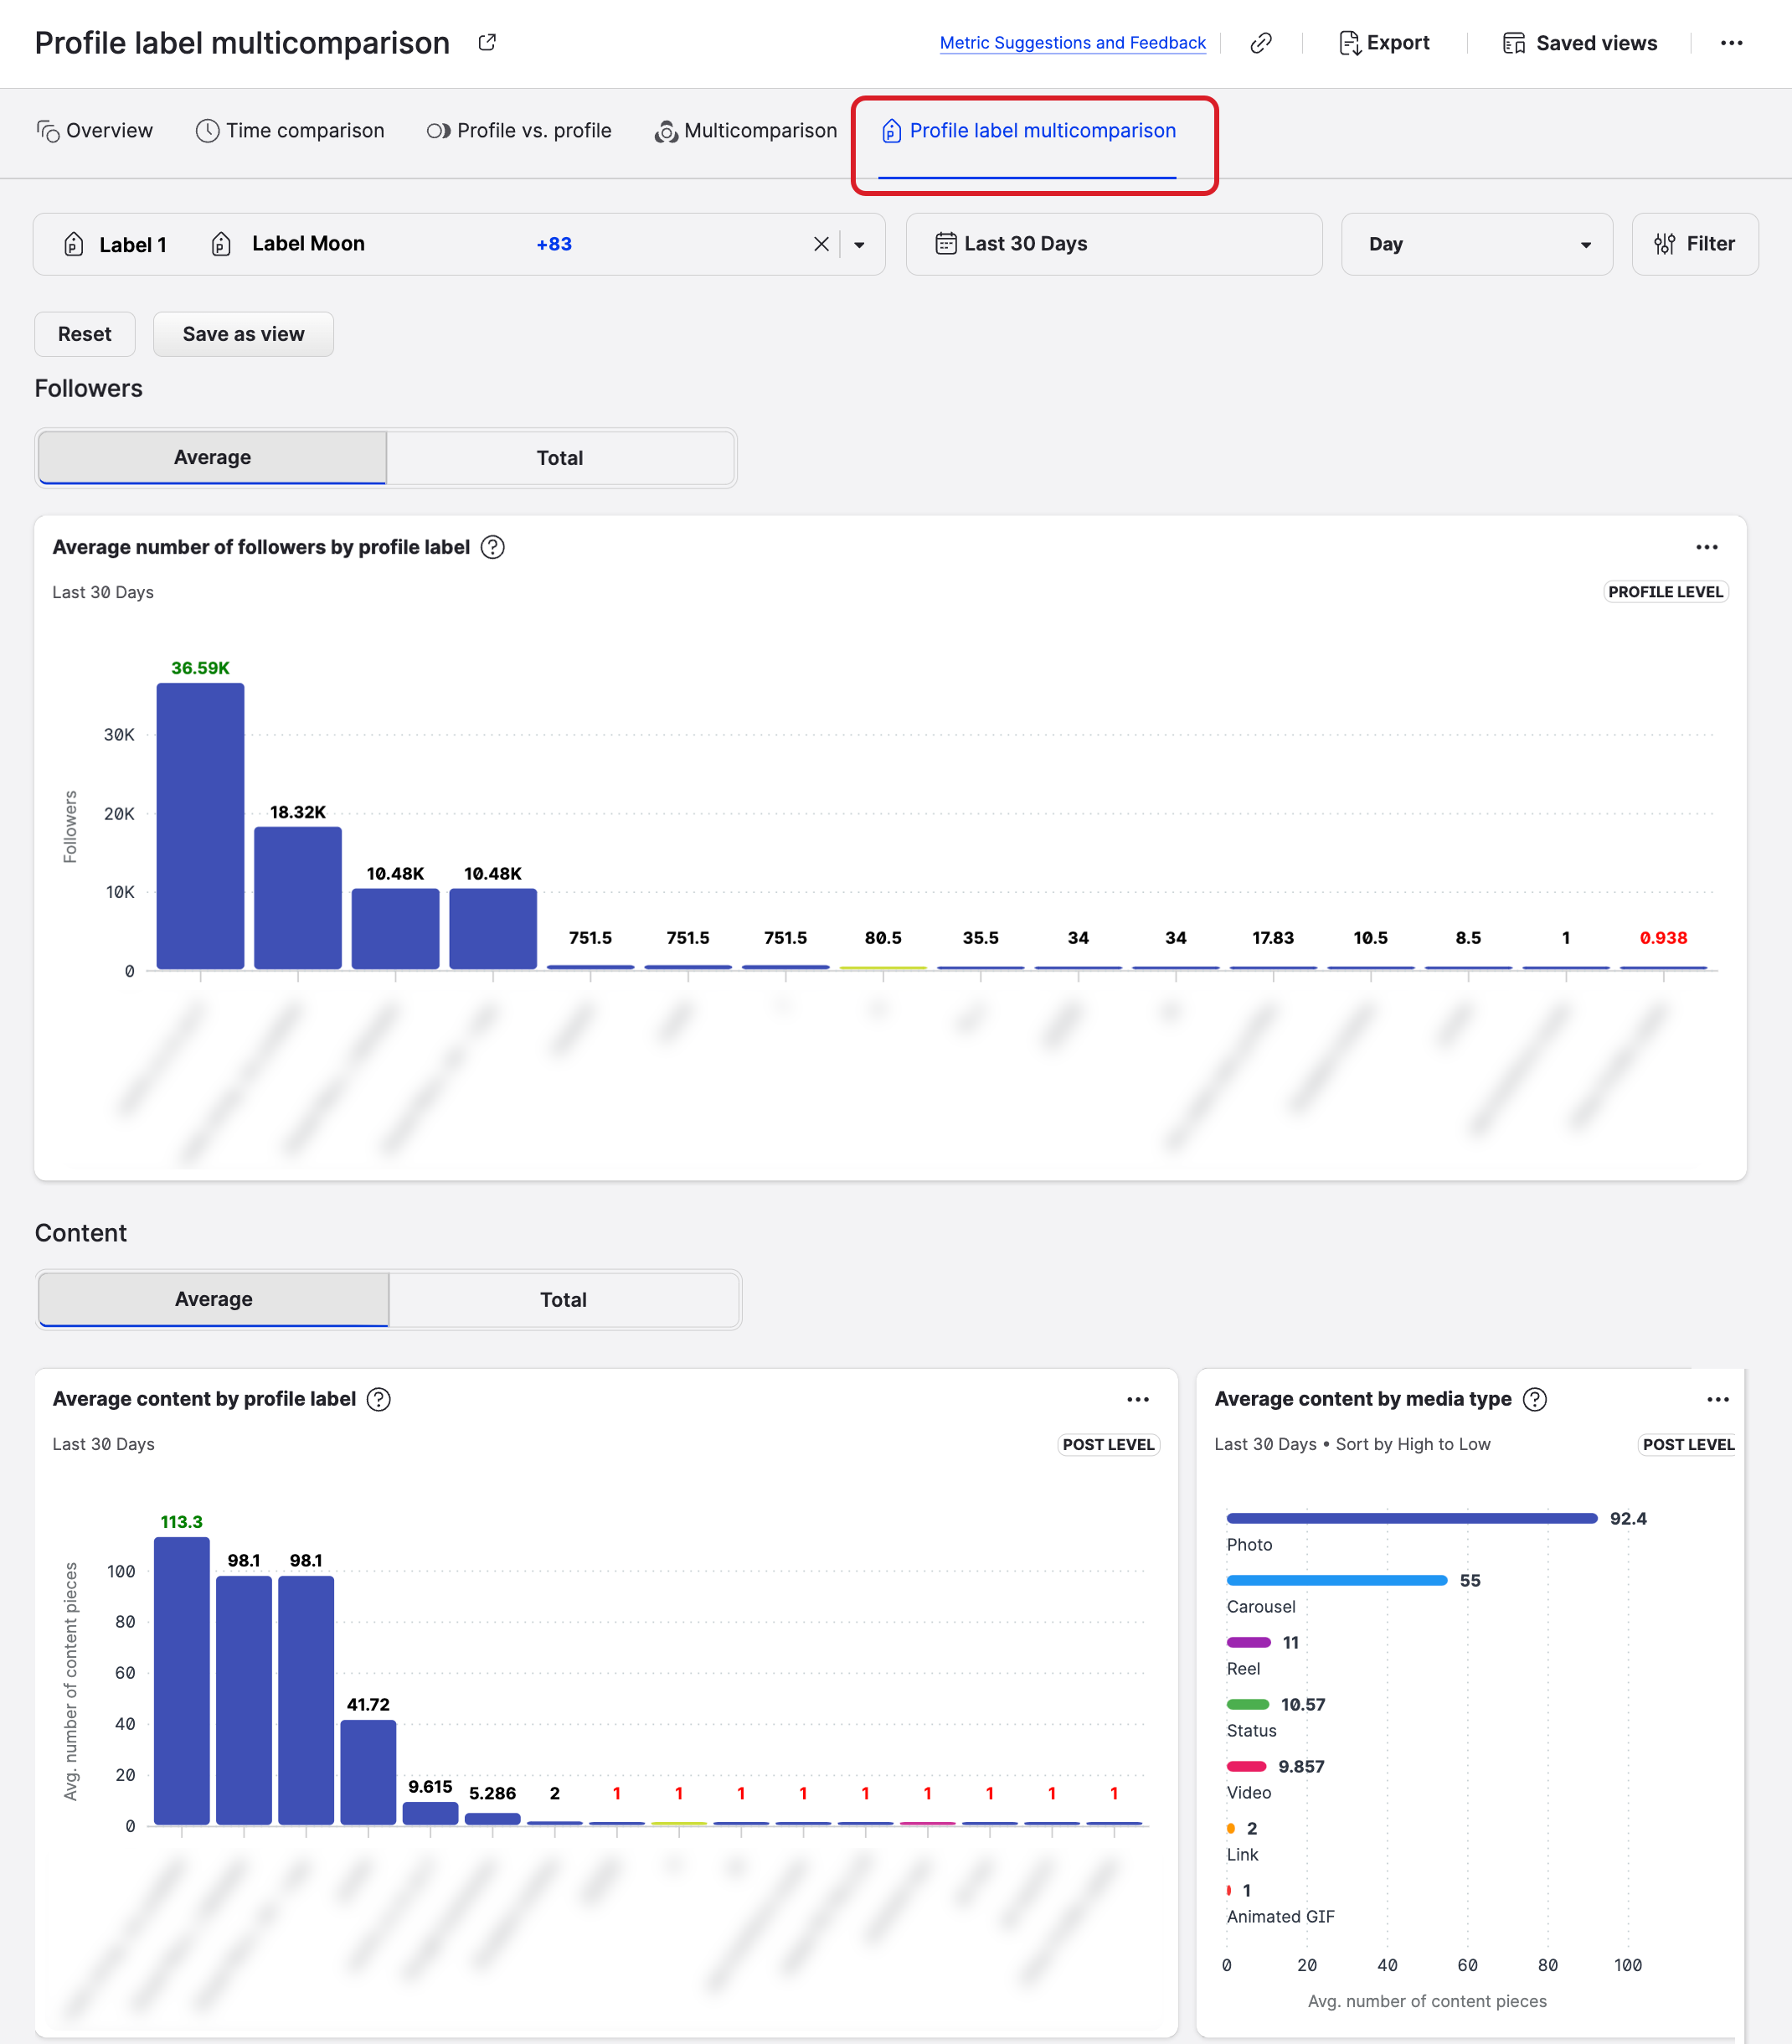The width and height of the screenshot is (1792, 2044).
Task: Switch Content section to Total
Action: 563,1299
